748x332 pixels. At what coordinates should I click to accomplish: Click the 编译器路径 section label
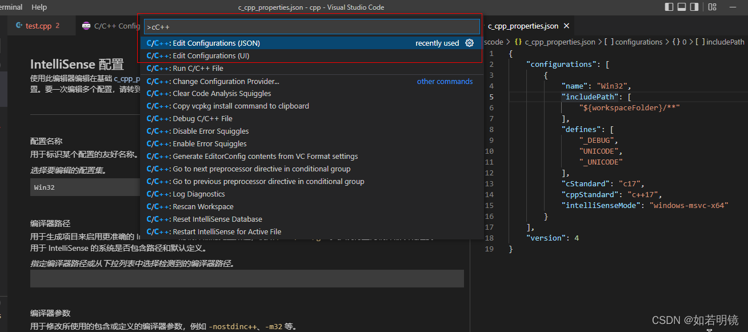(50, 223)
